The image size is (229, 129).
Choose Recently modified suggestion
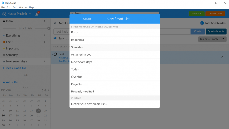tap(114, 92)
